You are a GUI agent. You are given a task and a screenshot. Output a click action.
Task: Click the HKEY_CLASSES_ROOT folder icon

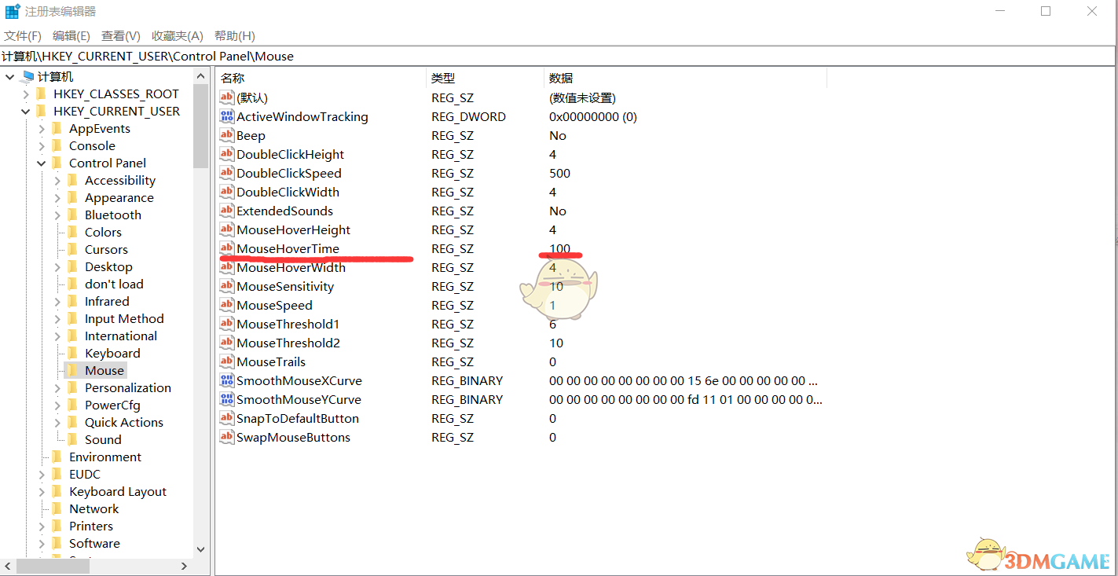click(42, 94)
